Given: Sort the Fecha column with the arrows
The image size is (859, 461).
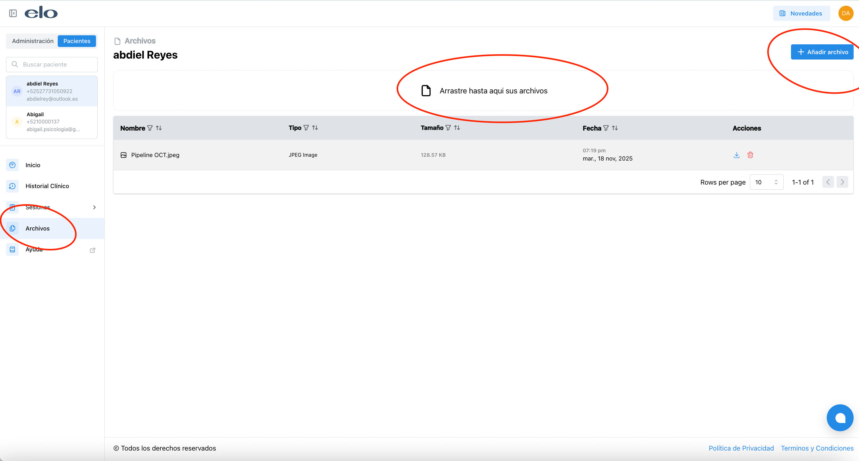Looking at the screenshot, I should (615, 128).
